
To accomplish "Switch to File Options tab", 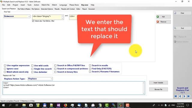I will click(35, 9).
